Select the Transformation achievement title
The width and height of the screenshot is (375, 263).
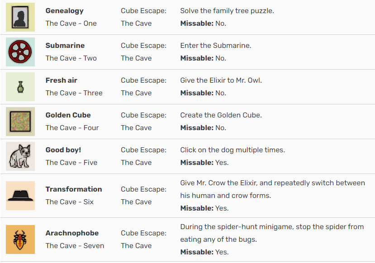click(x=74, y=189)
